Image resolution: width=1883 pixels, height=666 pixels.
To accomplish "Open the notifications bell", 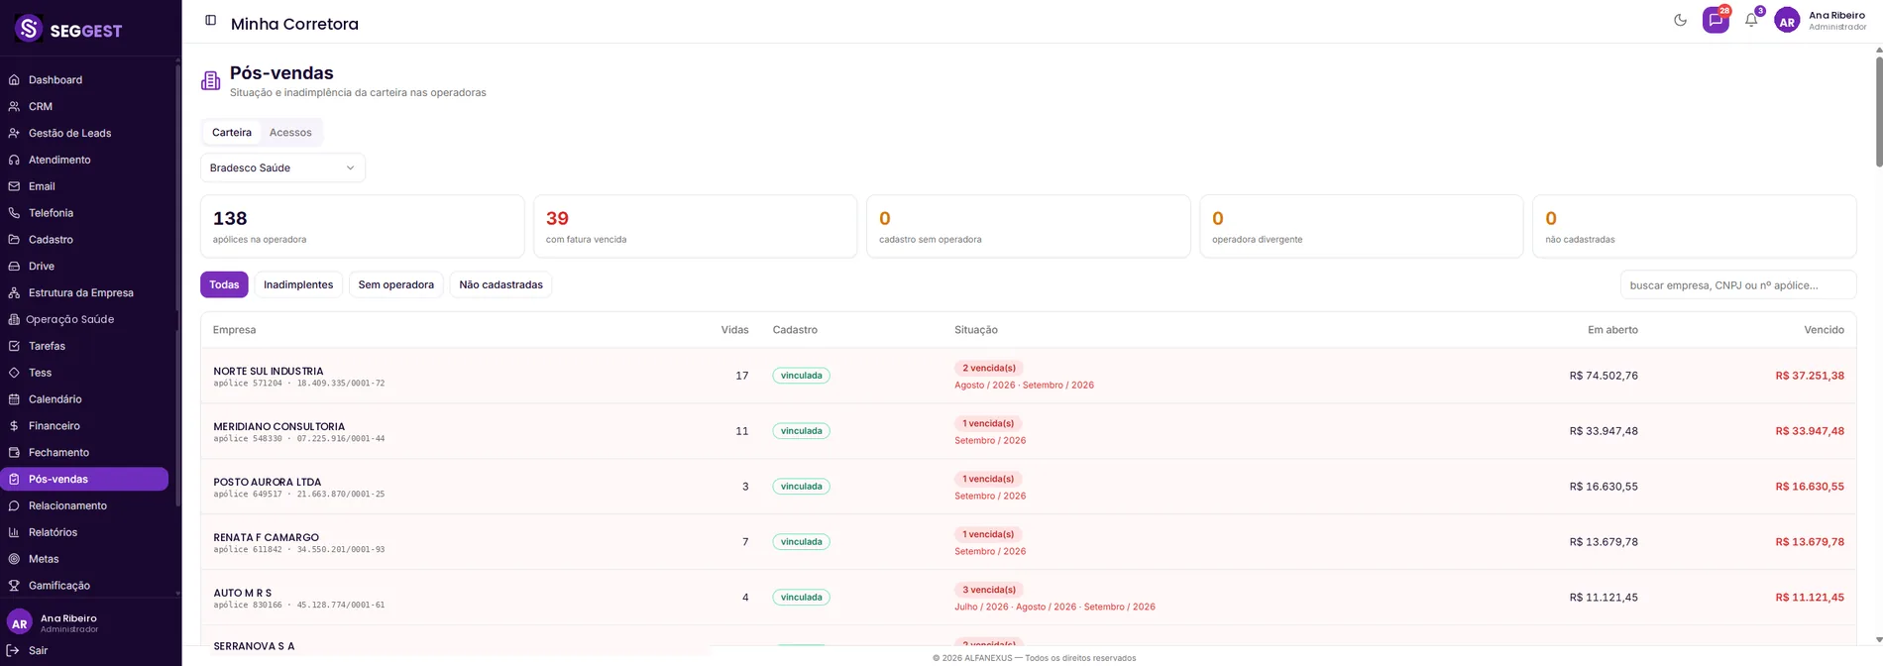I will 1751,20.
